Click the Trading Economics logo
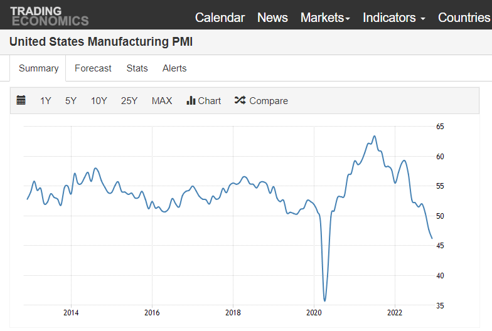The width and height of the screenshot is (492, 331). tap(49, 16)
